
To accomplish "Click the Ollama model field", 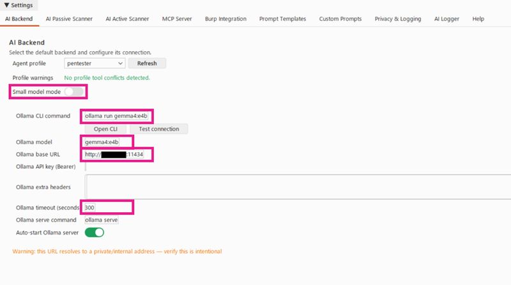I will 102,142.
